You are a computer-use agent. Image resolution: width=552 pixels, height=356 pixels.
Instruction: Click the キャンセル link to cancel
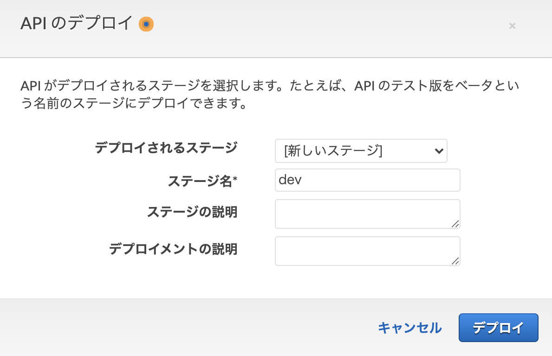(x=410, y=328)
